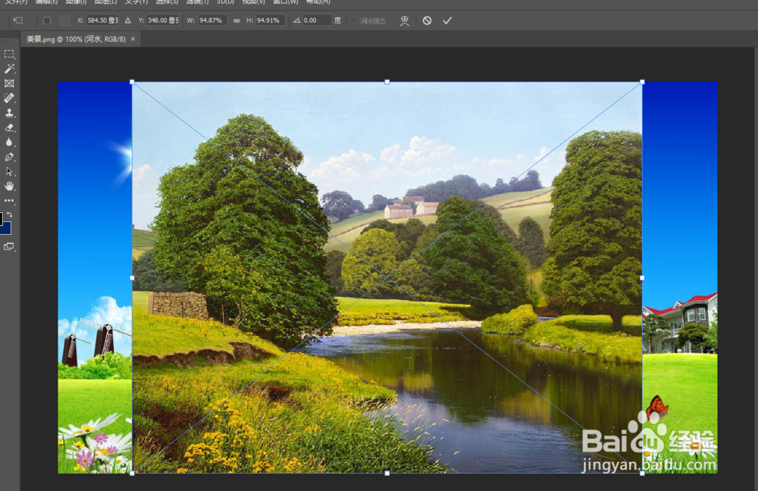The width and height of the screenshot is (758, 491).
Task: Select the Rectangular Marquee tool
Action: coord(9,54)
